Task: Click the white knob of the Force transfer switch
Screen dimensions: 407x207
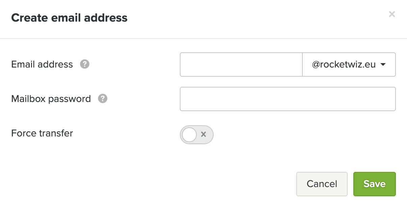Action: point(189,135)
